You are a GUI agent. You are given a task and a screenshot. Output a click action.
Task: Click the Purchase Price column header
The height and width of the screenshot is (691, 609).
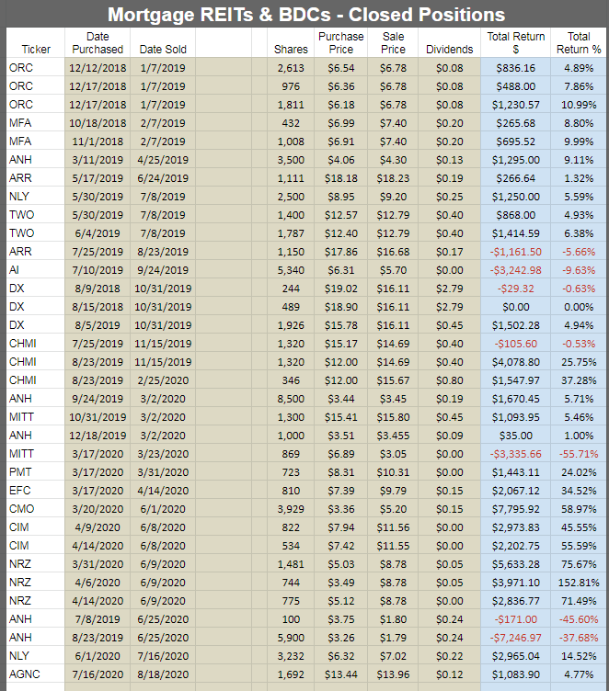(340, 43)
